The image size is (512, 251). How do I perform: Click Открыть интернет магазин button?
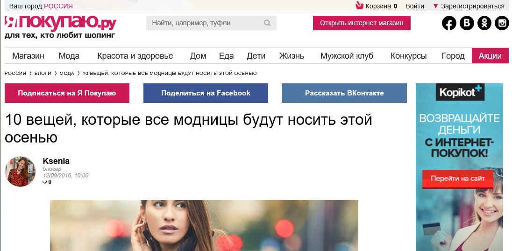click(x=362, y=23)
